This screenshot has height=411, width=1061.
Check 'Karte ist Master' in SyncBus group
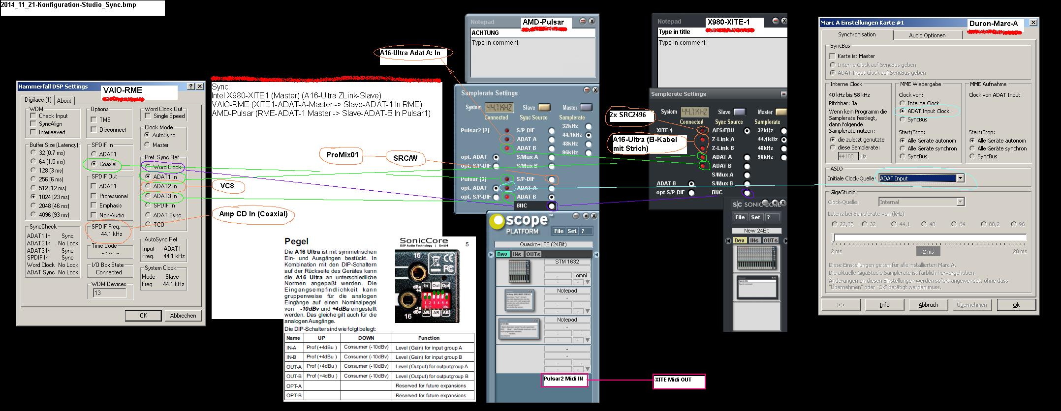[832, 56]
